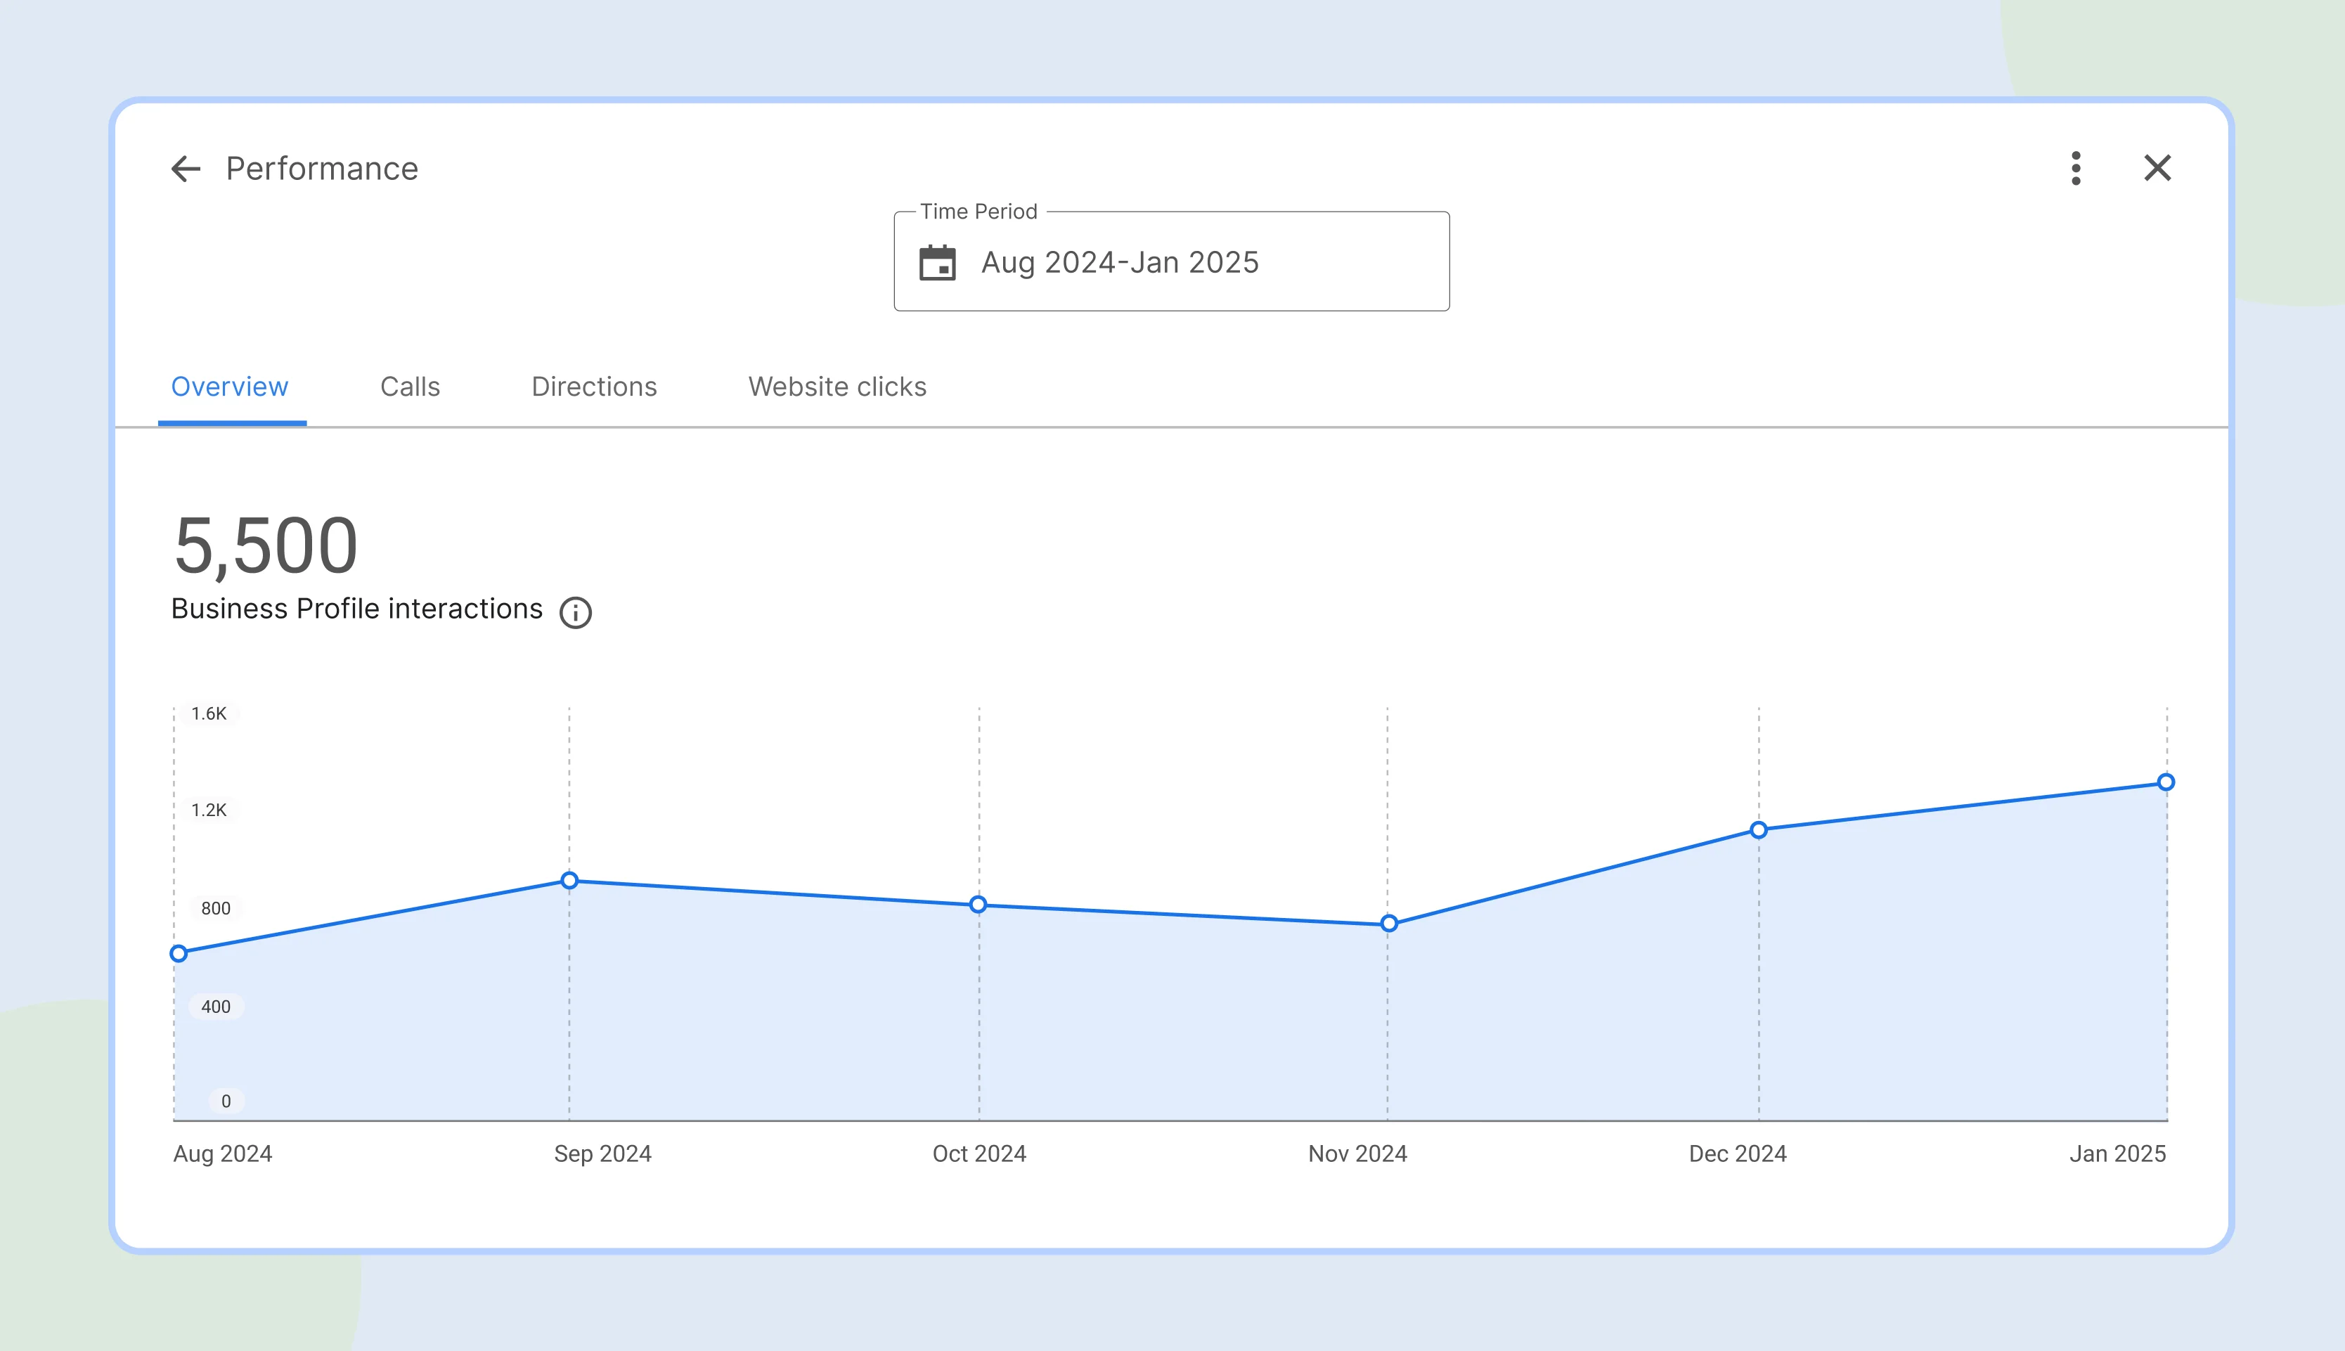Open the Time Period date range field
Viewport: 2345px width, 1351px height.
click(x=1172, y=261)
